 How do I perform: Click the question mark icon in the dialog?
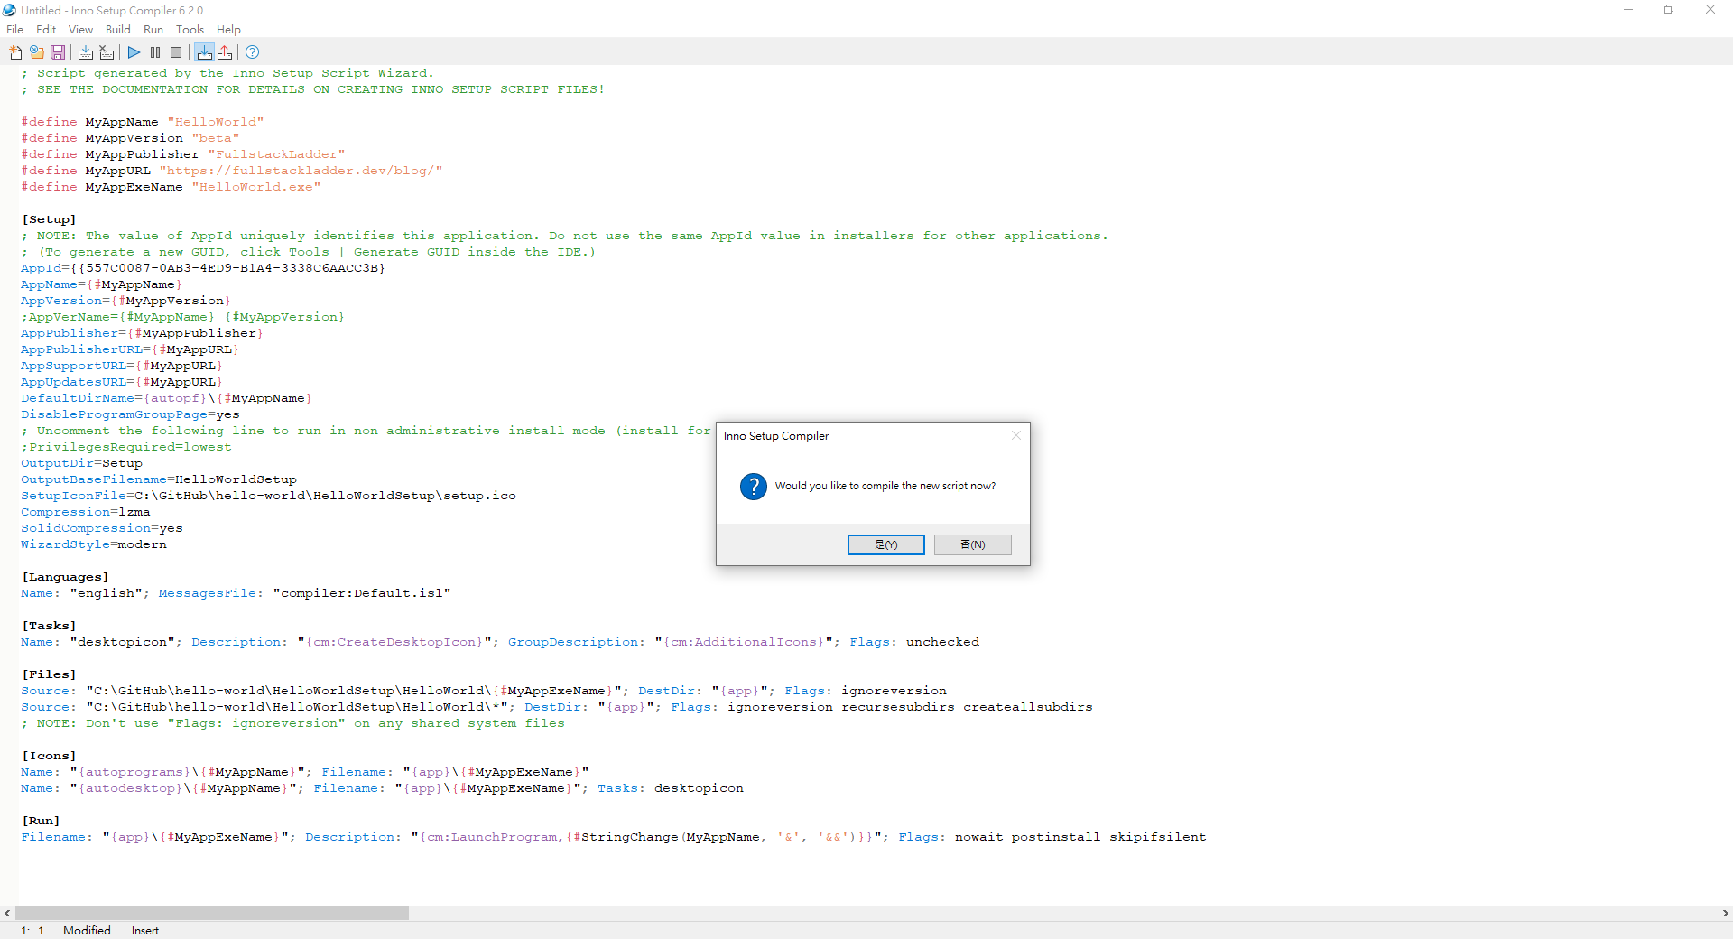coord(754,487)
